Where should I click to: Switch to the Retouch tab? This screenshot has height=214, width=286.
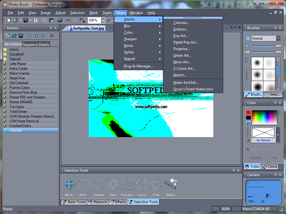[x=98, y=202]
